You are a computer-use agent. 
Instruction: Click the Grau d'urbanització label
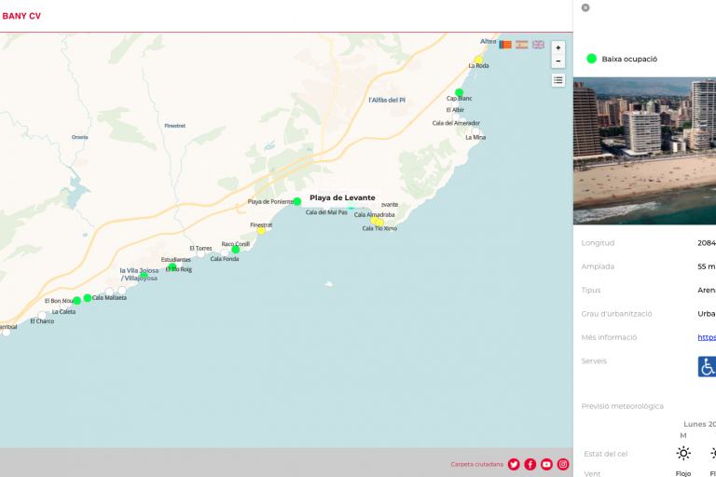tap(616, 314)
